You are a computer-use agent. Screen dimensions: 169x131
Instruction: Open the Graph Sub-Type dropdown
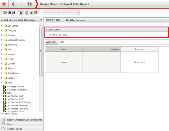click(68, 12)
